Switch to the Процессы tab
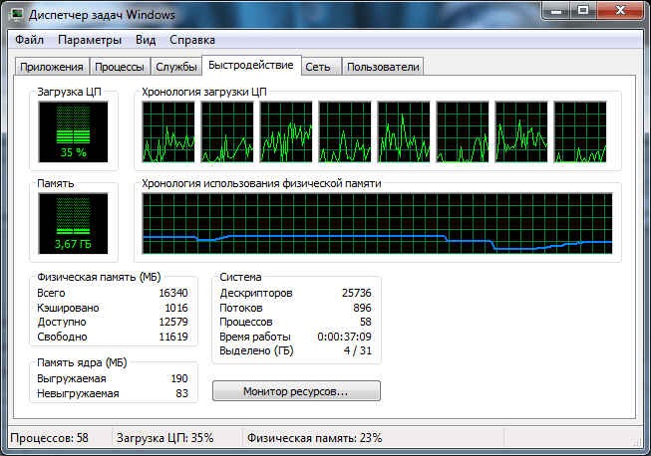651x456 pixels. 120,67
